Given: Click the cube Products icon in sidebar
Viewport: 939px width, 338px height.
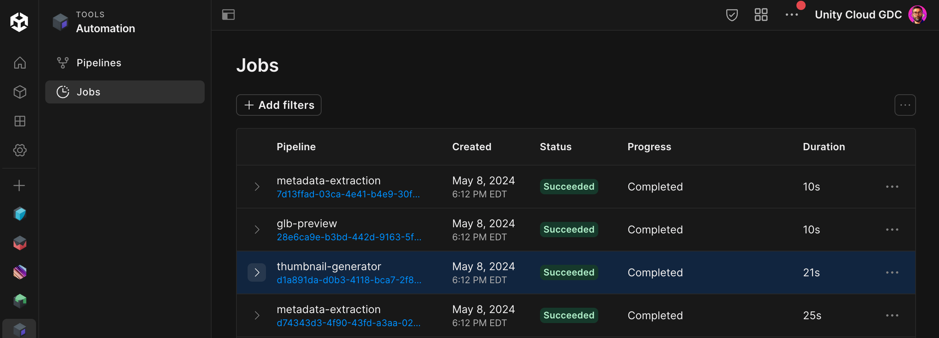Looking at the screenshot, I should click(x=20, y=92).
